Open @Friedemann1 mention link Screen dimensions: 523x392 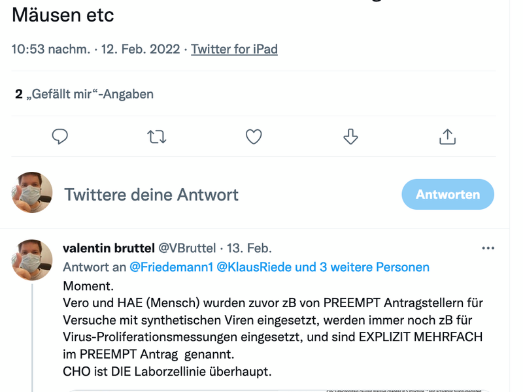pyautogui.click(x=171, y=267)
